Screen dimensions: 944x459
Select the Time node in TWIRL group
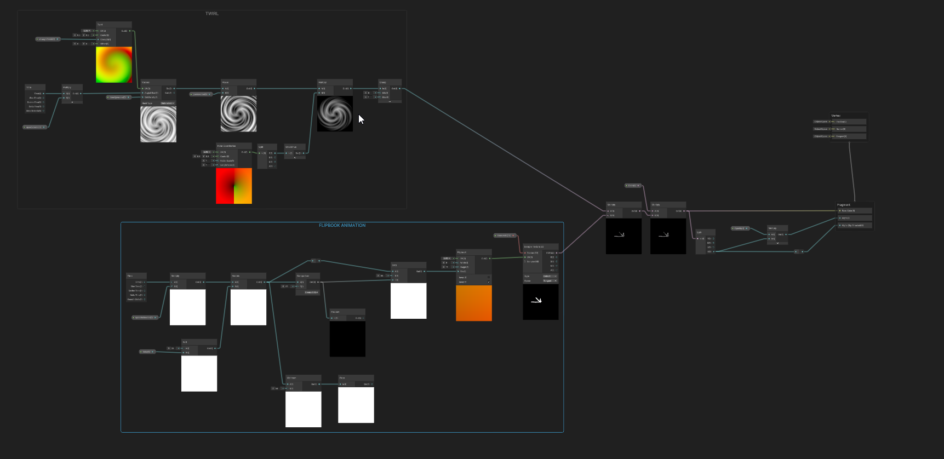35,99
